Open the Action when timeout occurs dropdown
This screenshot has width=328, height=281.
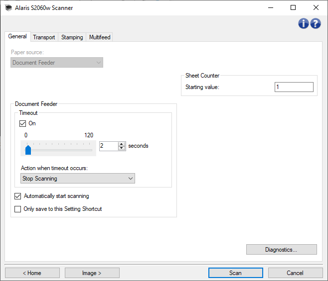(x=78, y=179)
